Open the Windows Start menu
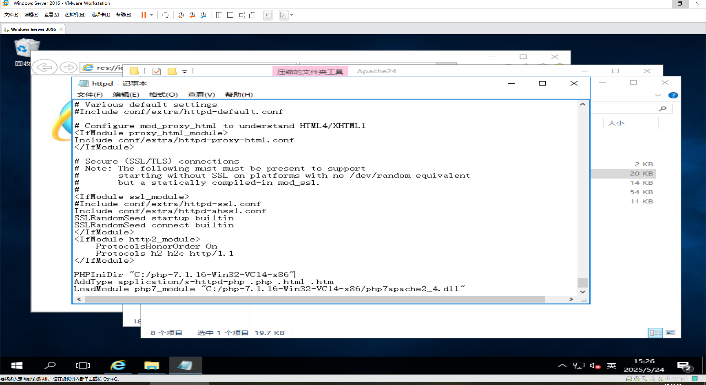The width and height of the screenshot is (706, 385). point(17,366)
